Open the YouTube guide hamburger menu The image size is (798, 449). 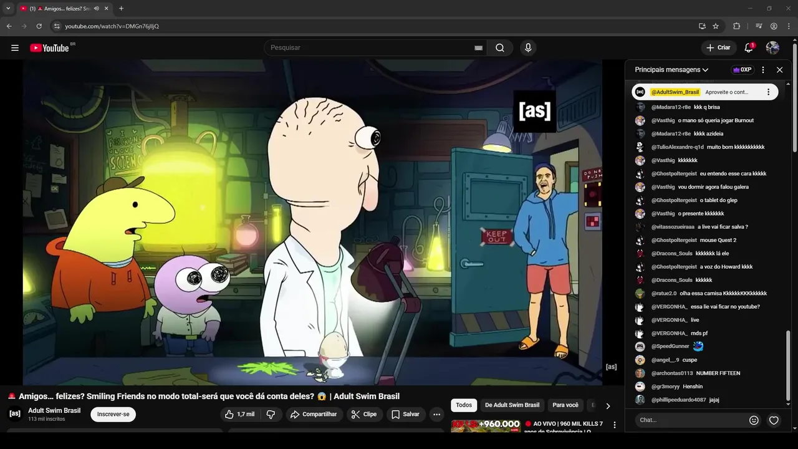coord(15,48)
